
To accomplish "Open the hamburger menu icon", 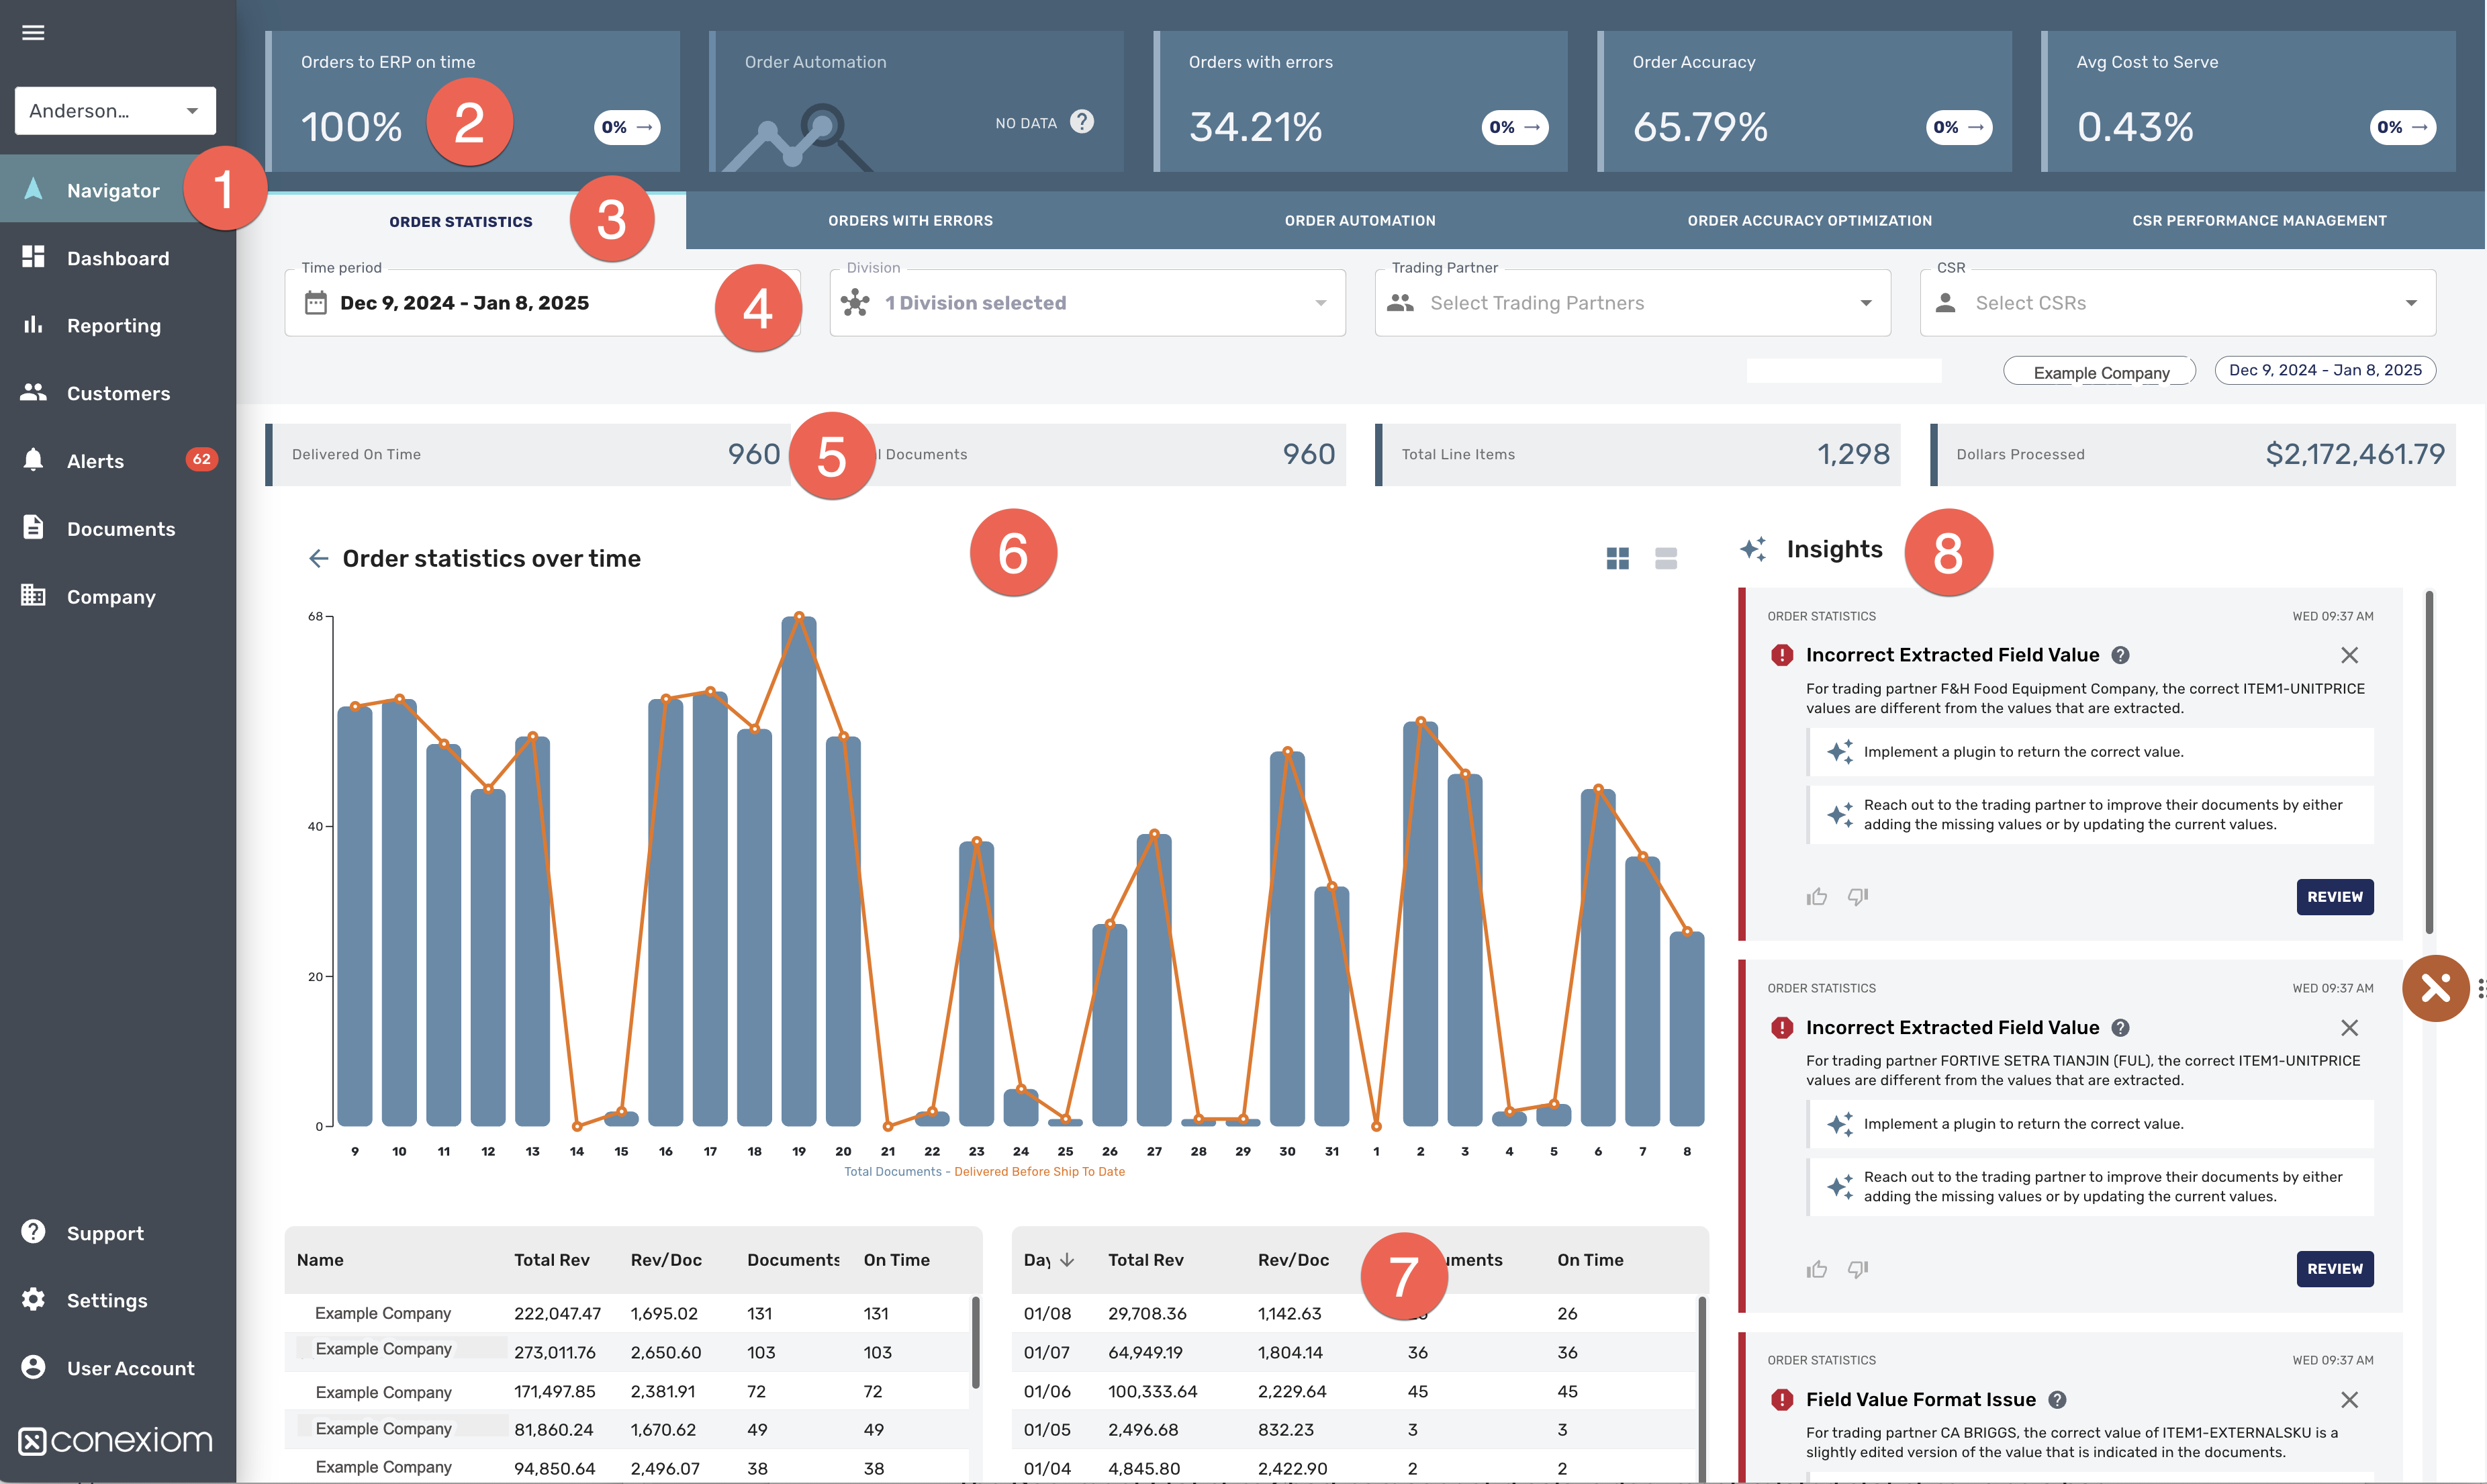I will 33,33.
